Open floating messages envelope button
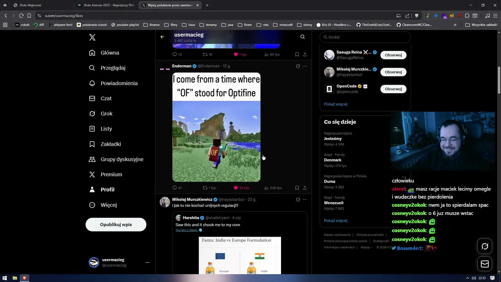The height and width of the screenshot is (282, 501). [x=485, y=264]
